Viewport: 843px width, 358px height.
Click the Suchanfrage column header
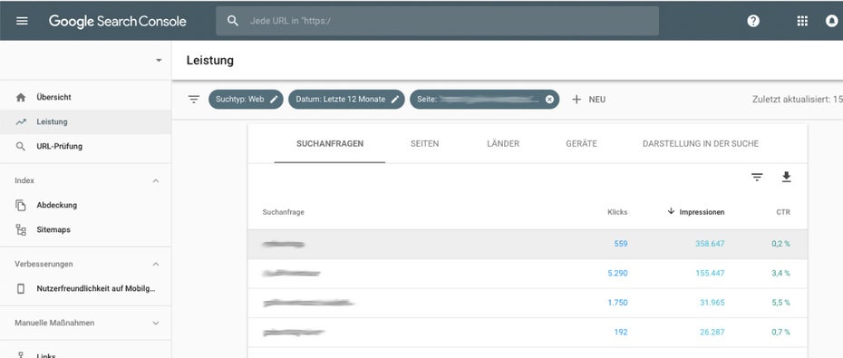tap(284, 212)
